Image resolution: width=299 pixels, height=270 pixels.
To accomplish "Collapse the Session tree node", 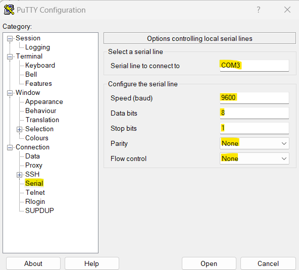I will tap(10, 39).
